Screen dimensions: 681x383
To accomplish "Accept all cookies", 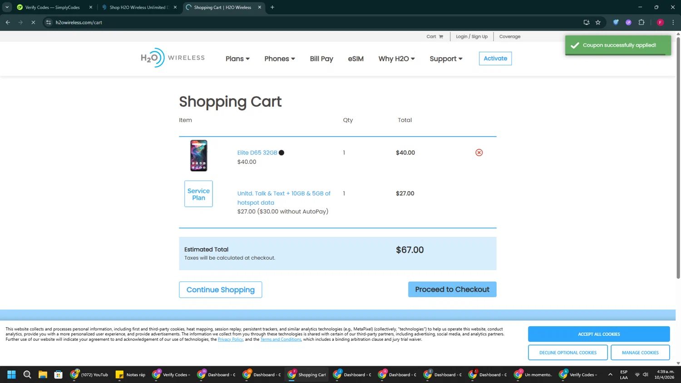I will pos(599,334).
